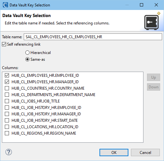Click the application logo in title bar
Viewport: 164px width, 161px height.
[5, 5]
